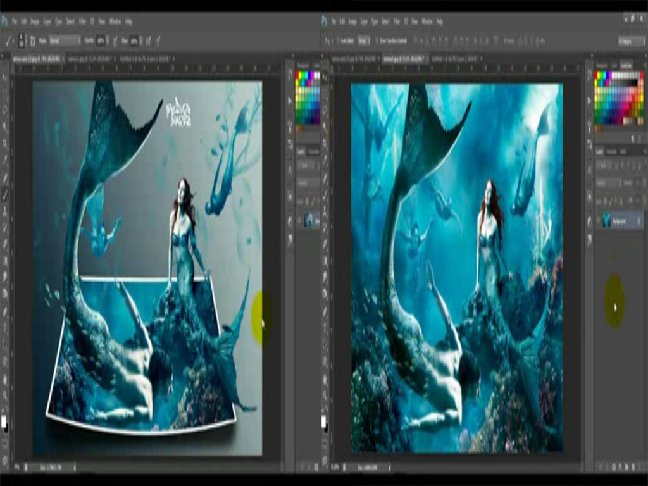Select the Zoom tool in right Photoshop window
Screen dimensions: 648x486
coord(325,396)
